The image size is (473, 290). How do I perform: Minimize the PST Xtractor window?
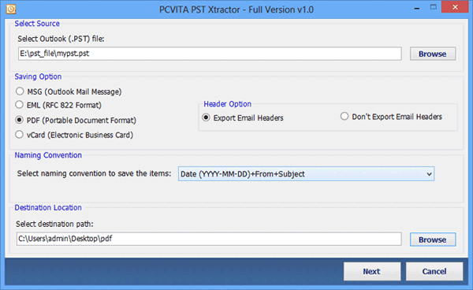pos(417,9)
